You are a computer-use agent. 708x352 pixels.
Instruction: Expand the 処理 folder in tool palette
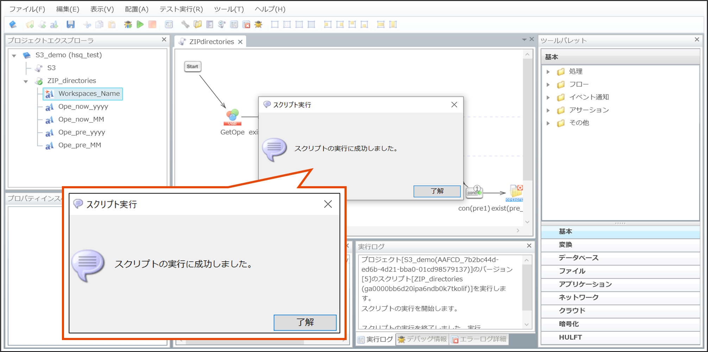pyautogui.click(x=548, y=72)
